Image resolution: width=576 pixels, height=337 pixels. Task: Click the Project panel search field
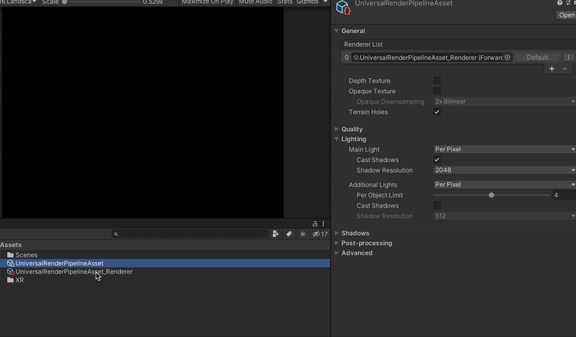pyautogui.click(x=189, y=234)
